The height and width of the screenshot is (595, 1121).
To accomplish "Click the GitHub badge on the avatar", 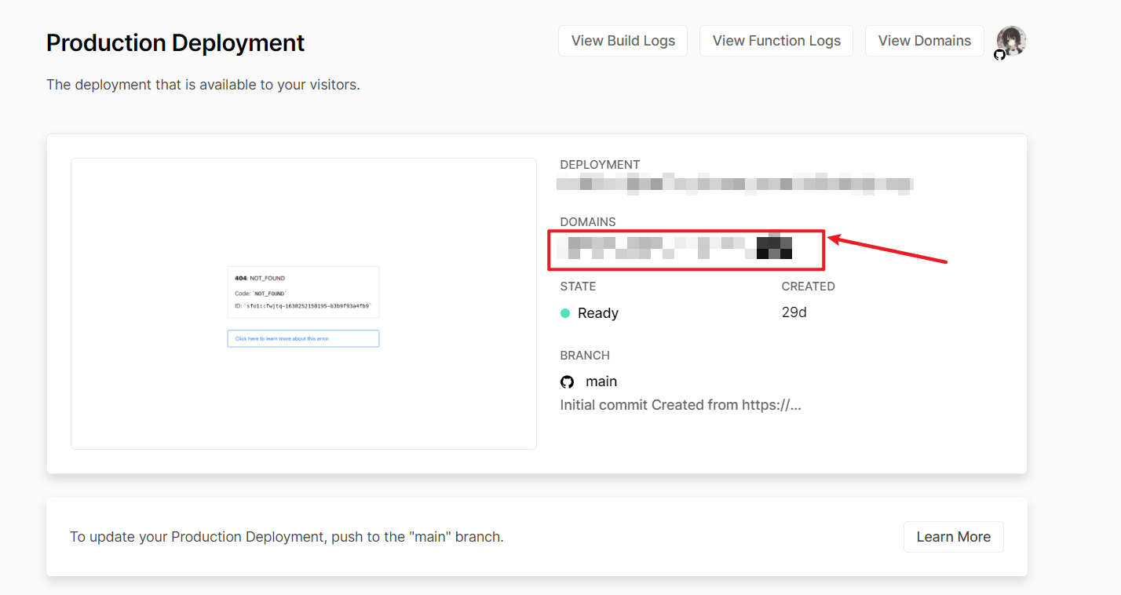I will pos(999,55).
